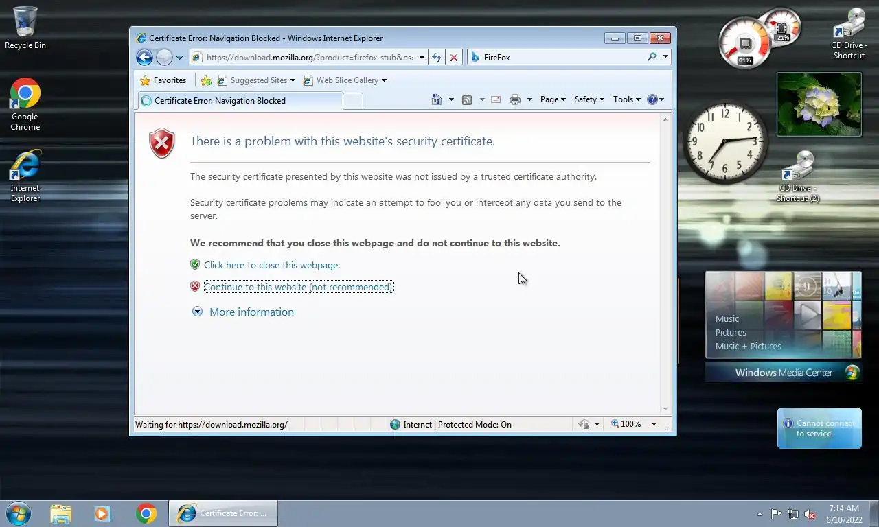Open the Windows Media Center banner
The height and width of the screenshot is (527, 879).
click(784, 373)
